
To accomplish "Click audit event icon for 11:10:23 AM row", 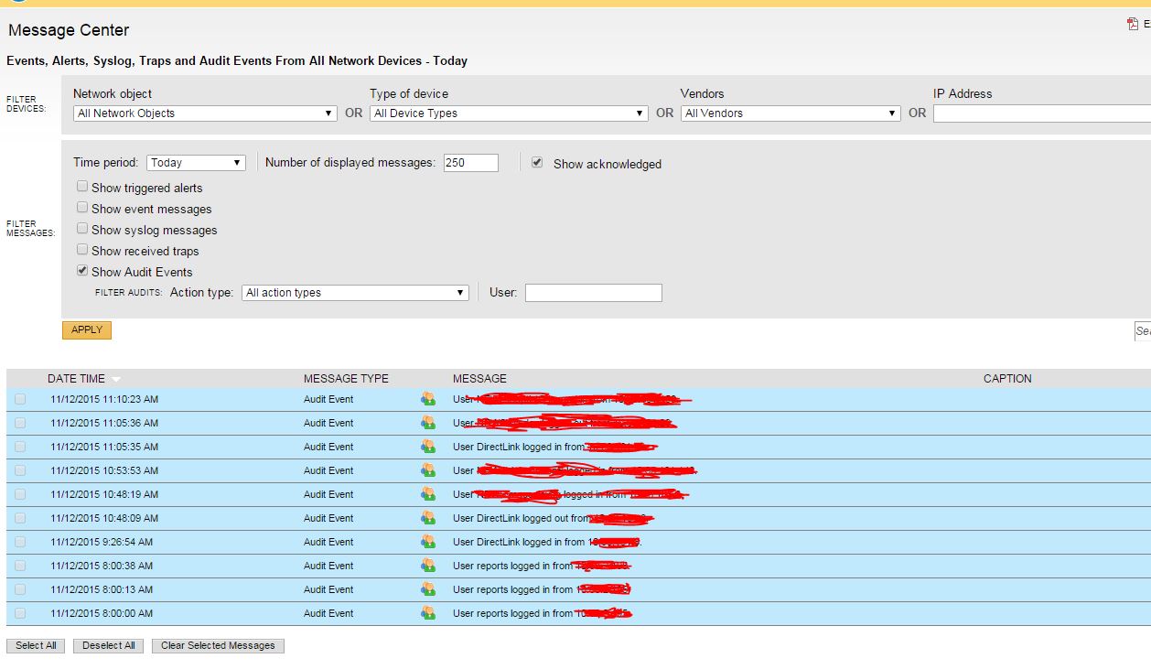I will [x=427, y=399].
